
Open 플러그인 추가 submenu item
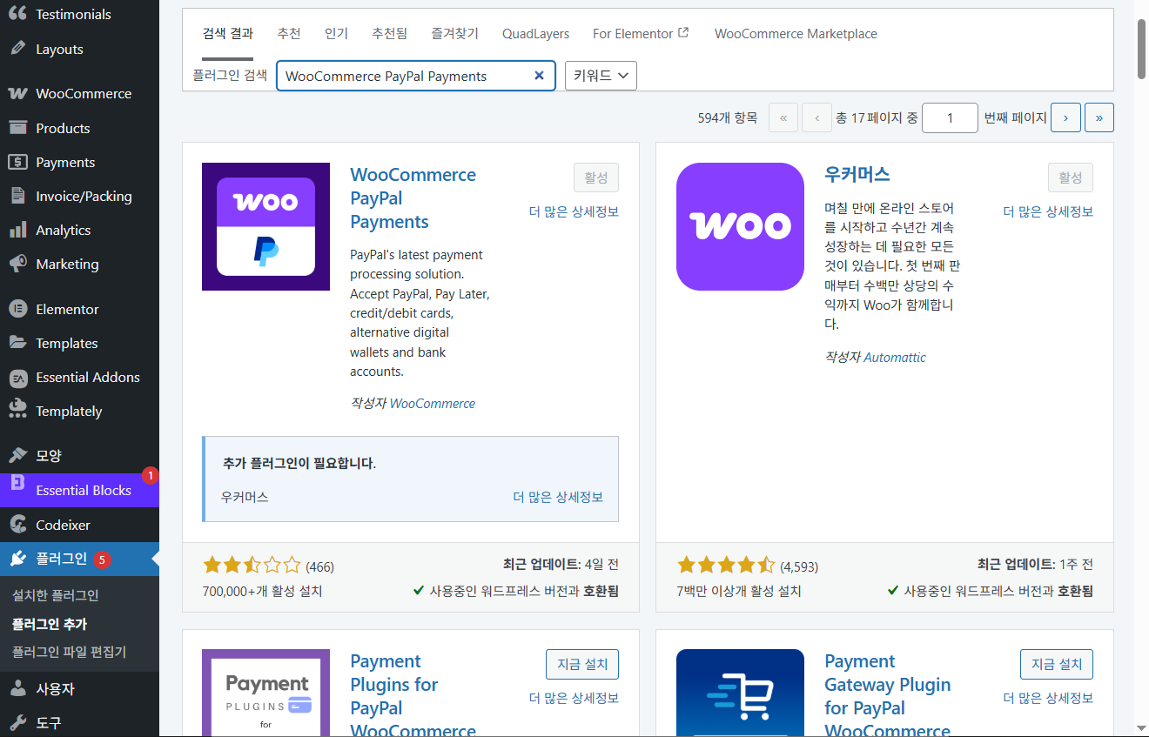click(50, 624)
